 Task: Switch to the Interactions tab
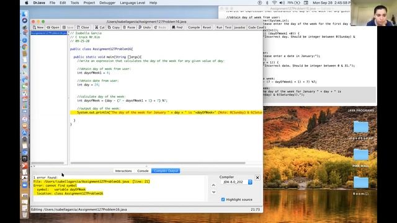pos(123,171)
